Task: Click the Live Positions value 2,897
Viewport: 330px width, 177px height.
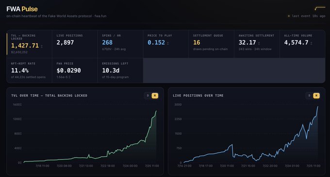Action: (65, 43)
